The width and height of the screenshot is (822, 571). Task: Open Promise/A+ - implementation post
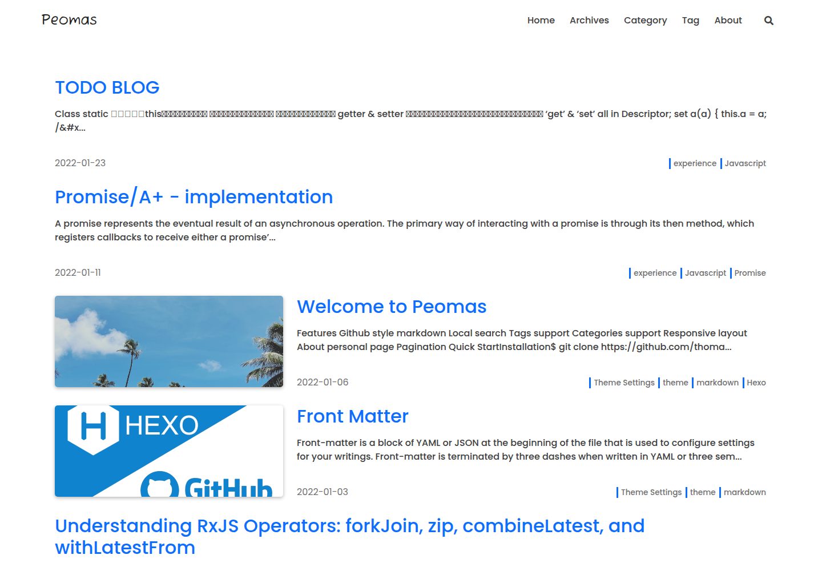point(194,197)
